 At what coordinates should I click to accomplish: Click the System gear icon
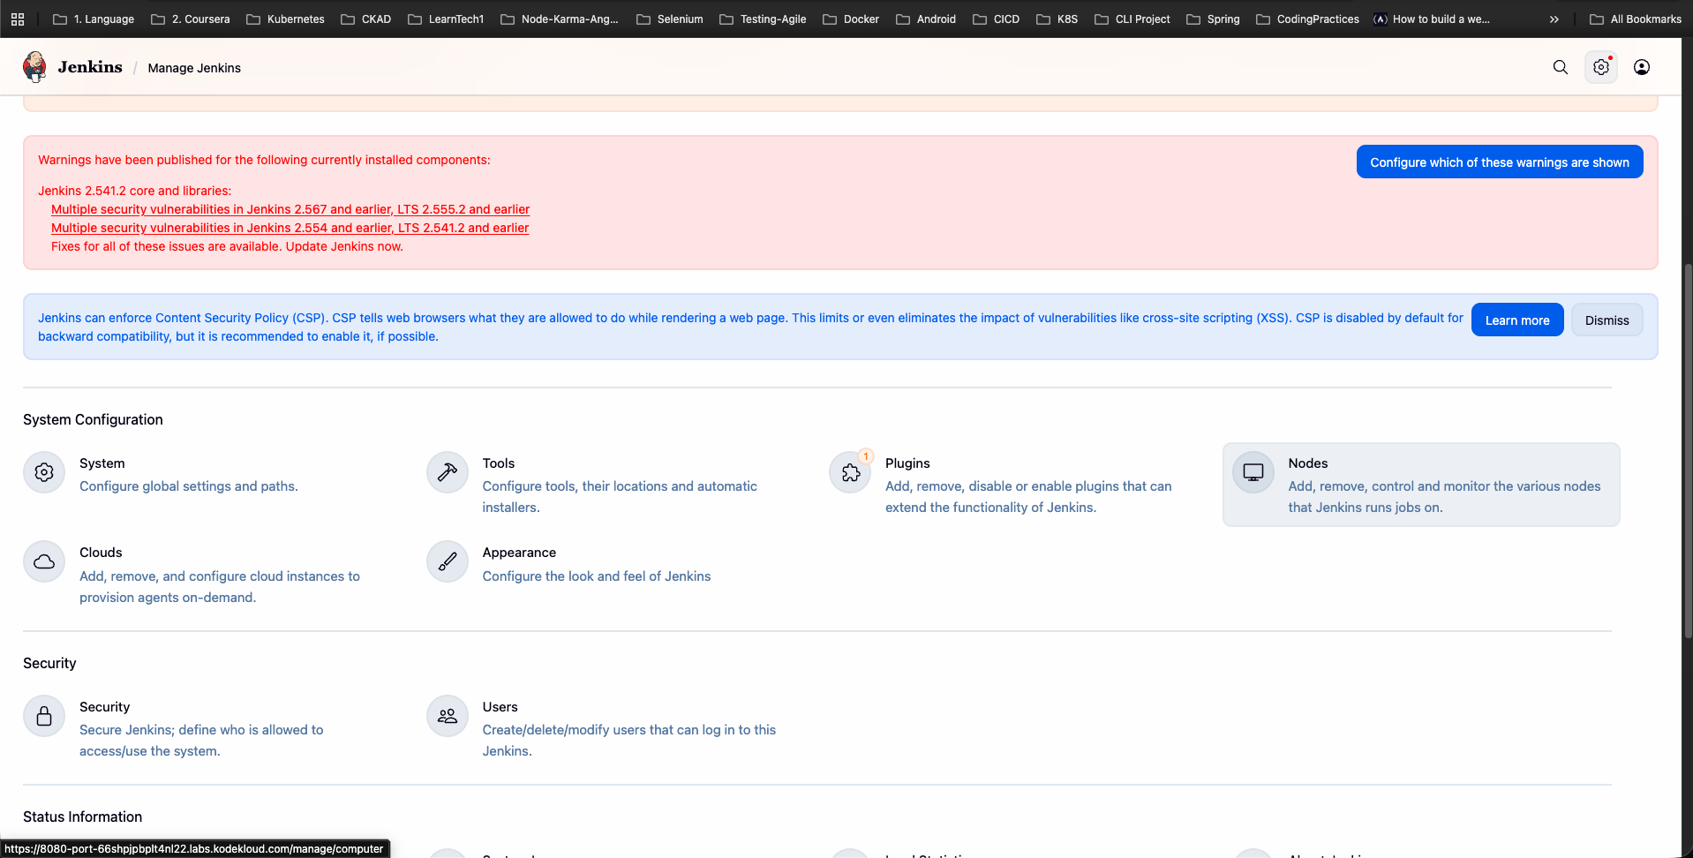[x=44, y=472]
